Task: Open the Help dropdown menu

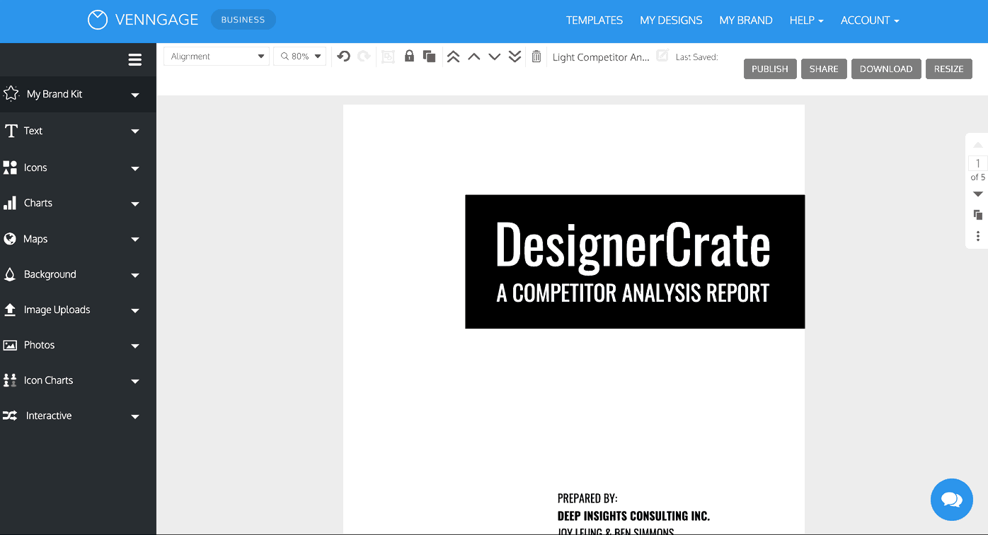Action: click(x=807, y=20)
